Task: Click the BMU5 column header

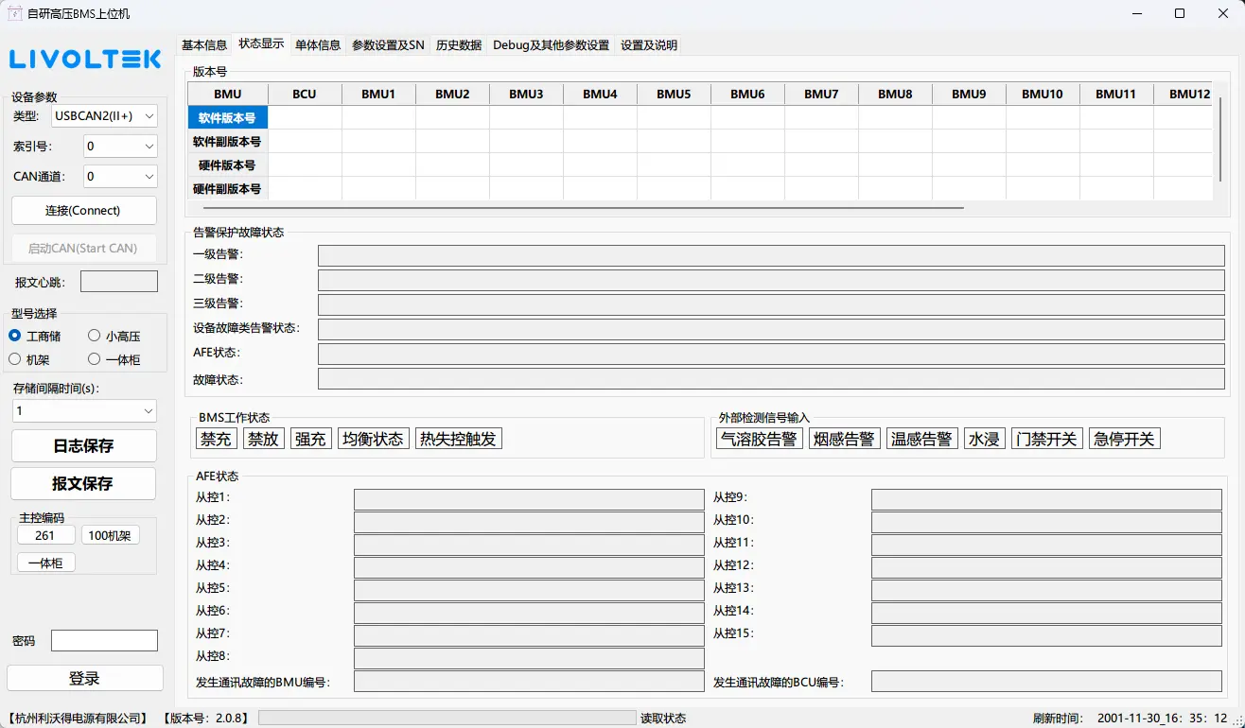Action: tap(674, 95)
